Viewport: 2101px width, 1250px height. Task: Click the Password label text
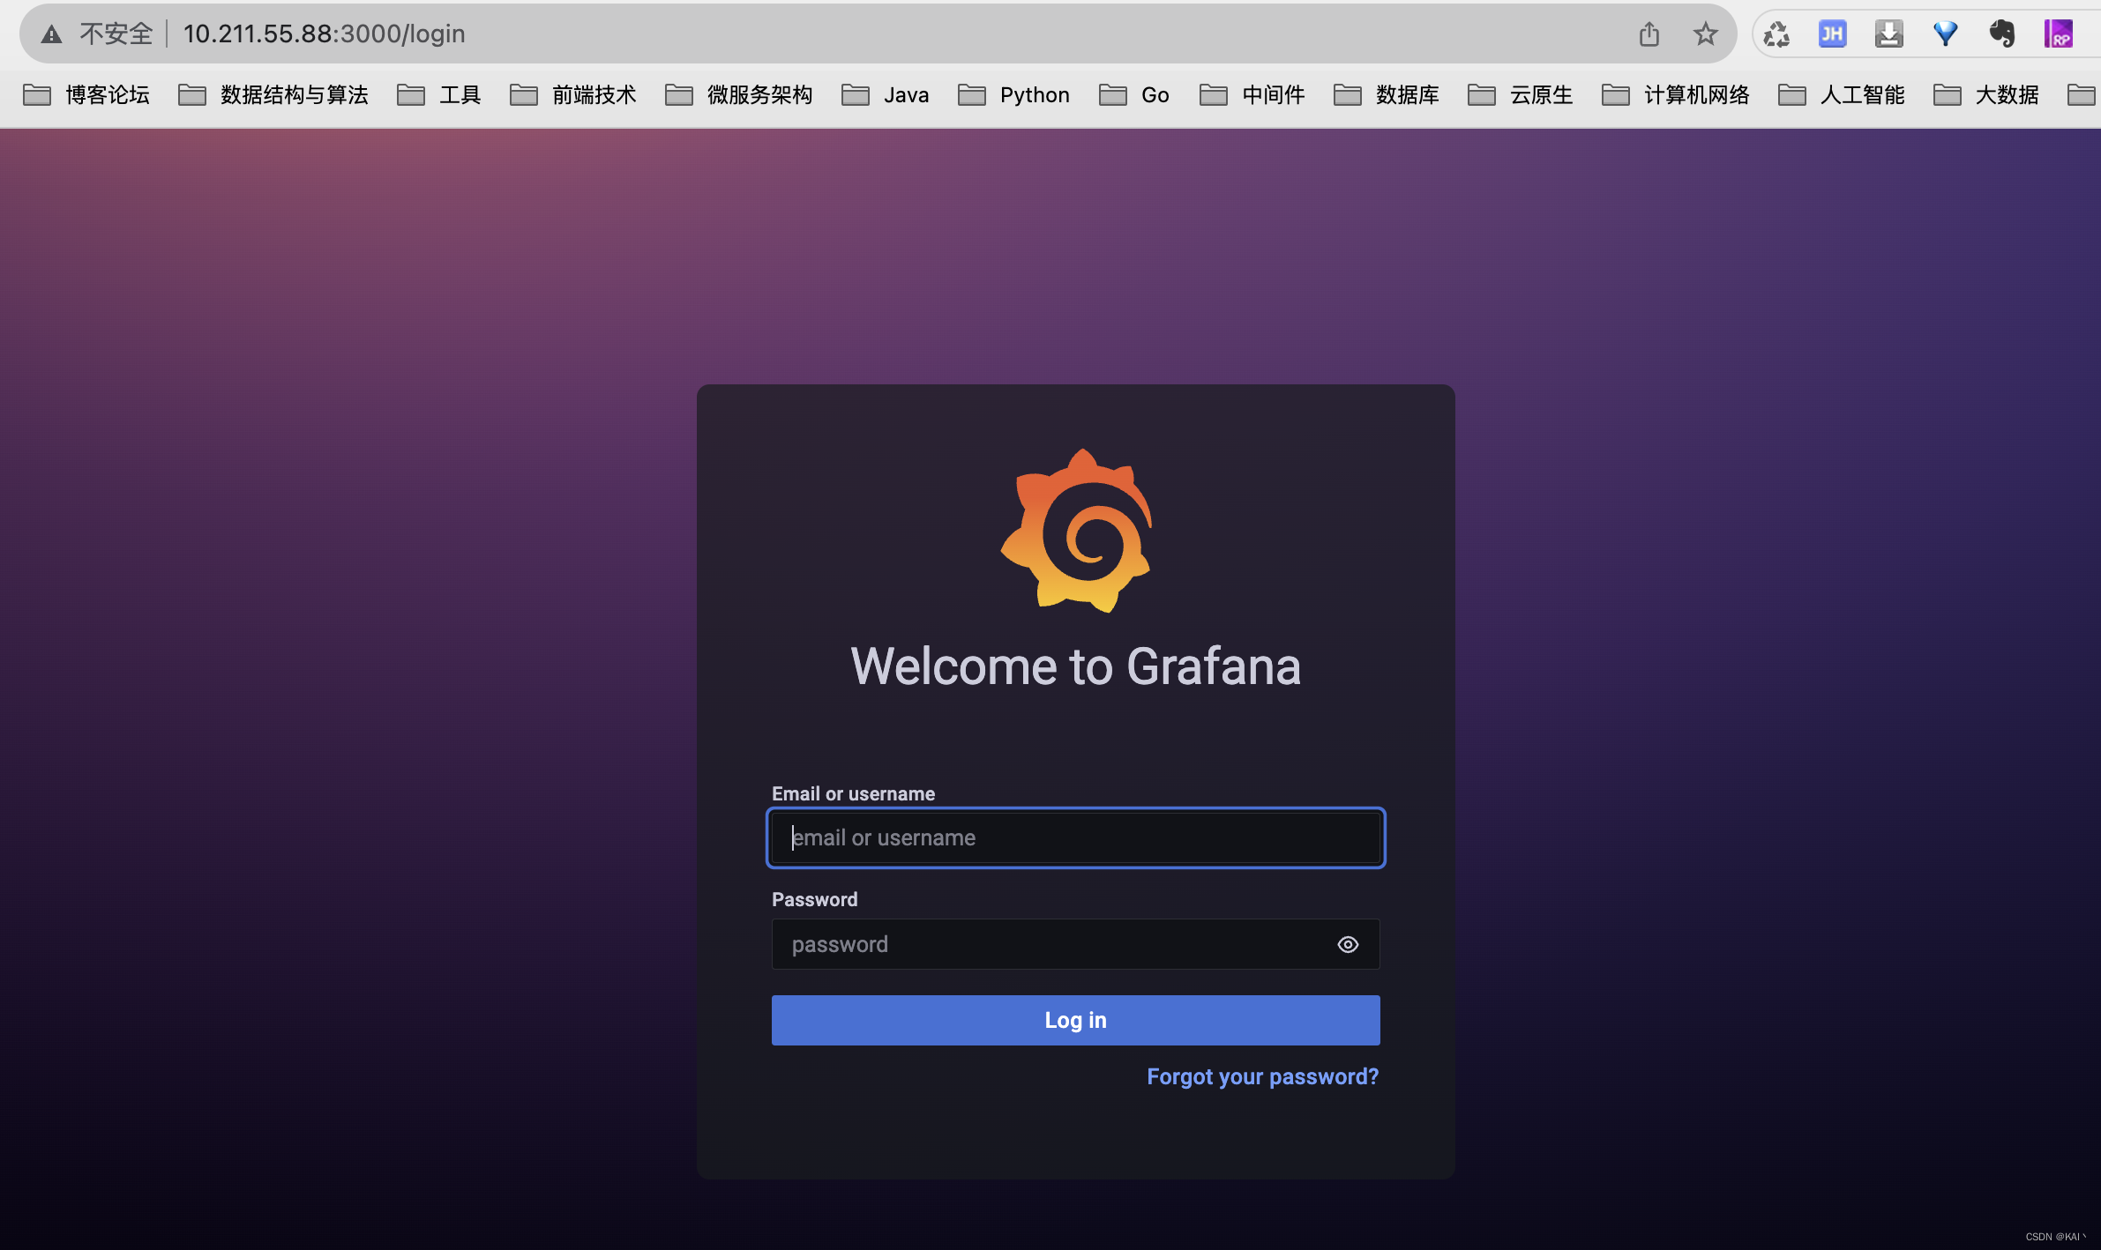point(814,899)
